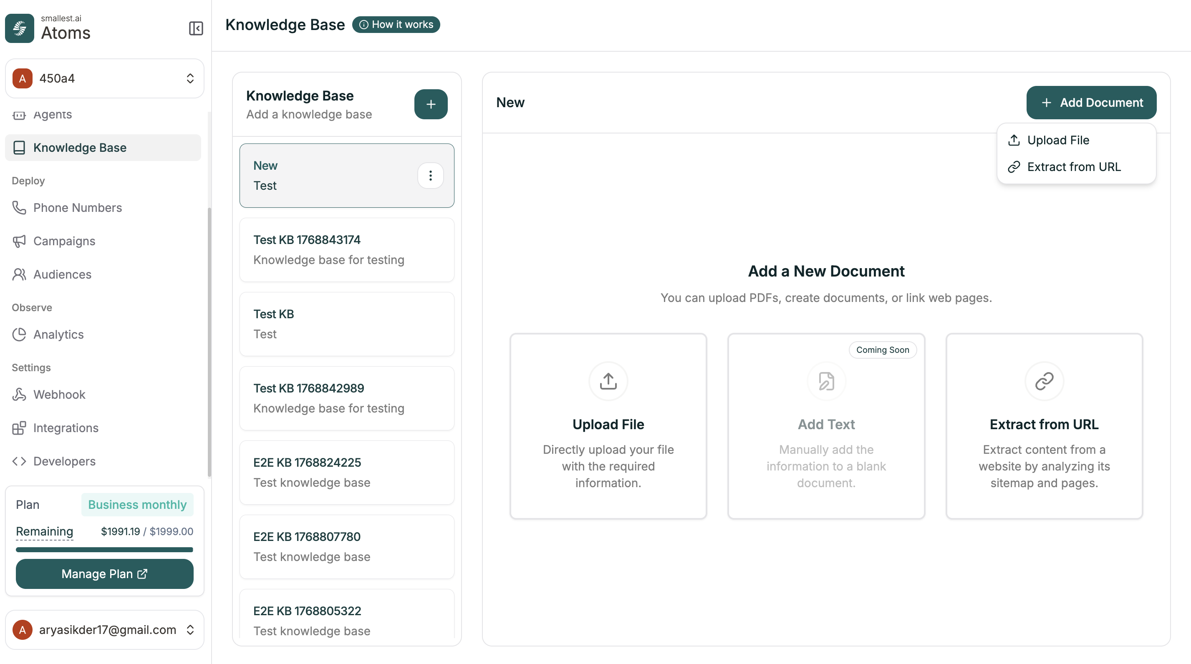
Task: Click the remaining credits progress bar
Action: [x=104, y=549]
